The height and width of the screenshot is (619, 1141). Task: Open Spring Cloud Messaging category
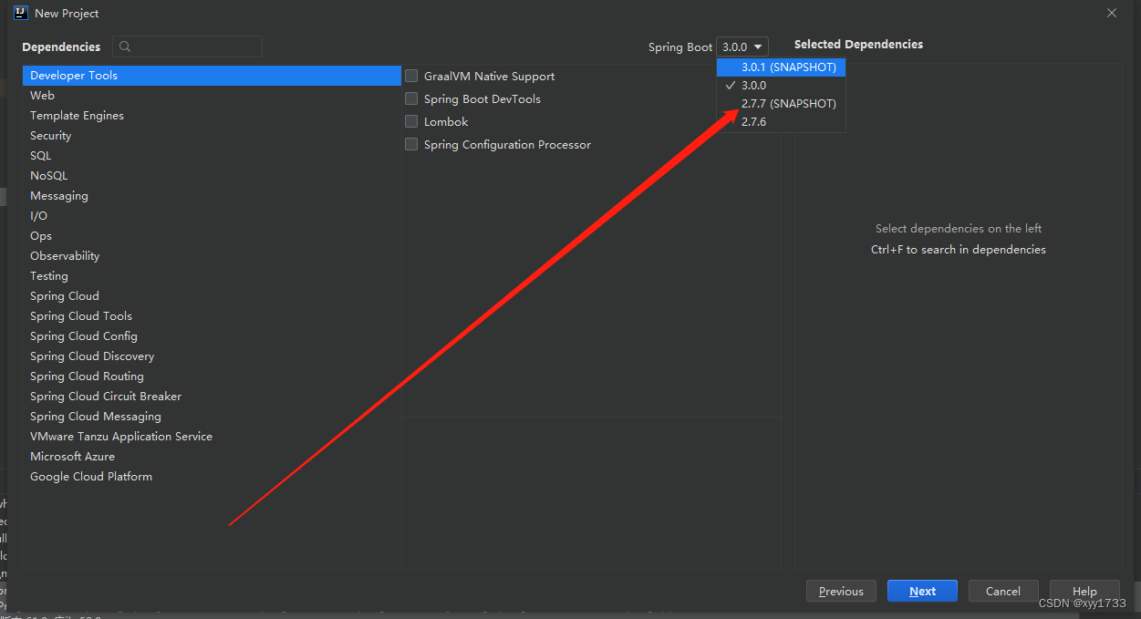click(x=212, y=417)
